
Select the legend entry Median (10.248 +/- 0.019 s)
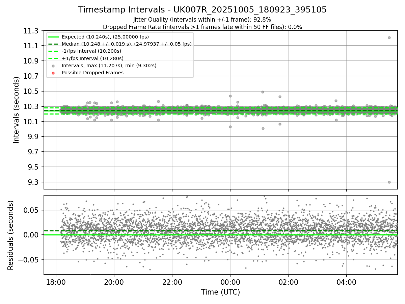click(127, 44)
